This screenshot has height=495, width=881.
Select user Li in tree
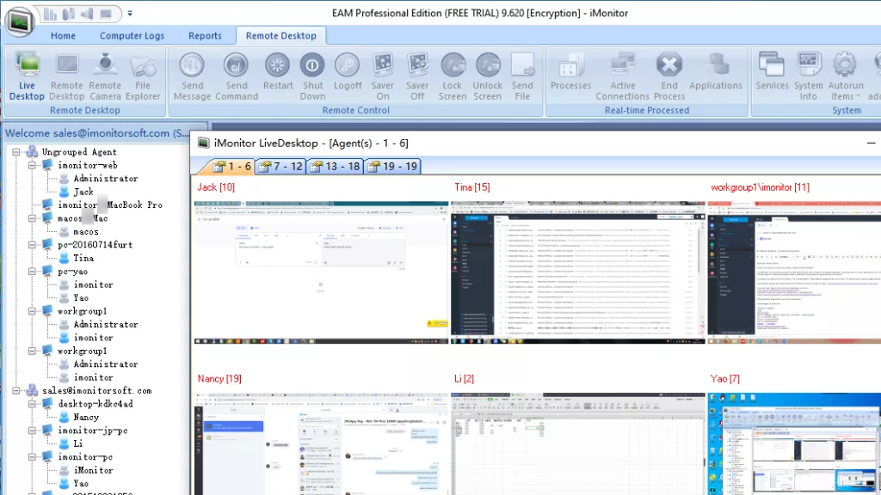77,443
